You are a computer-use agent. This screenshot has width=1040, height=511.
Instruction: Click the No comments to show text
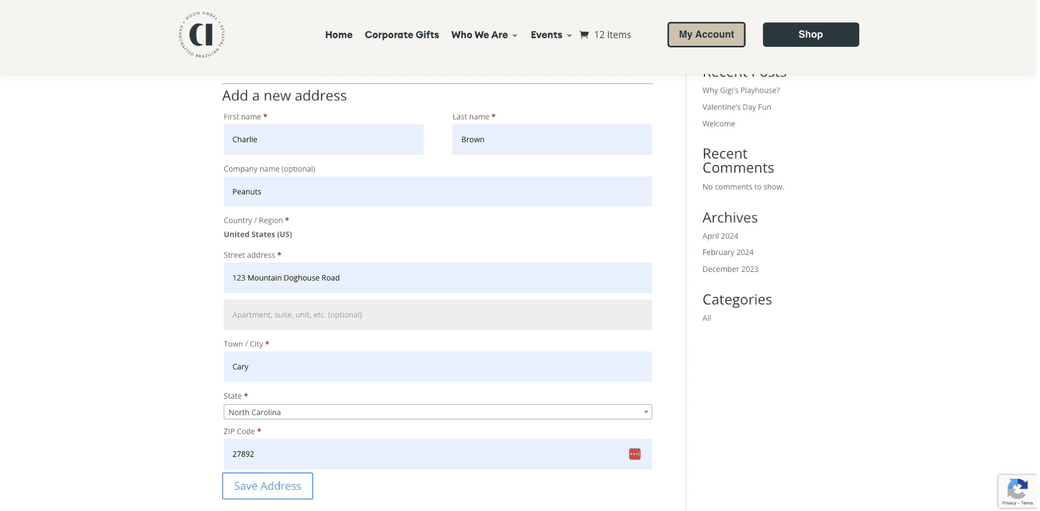(x=743, y=187)
